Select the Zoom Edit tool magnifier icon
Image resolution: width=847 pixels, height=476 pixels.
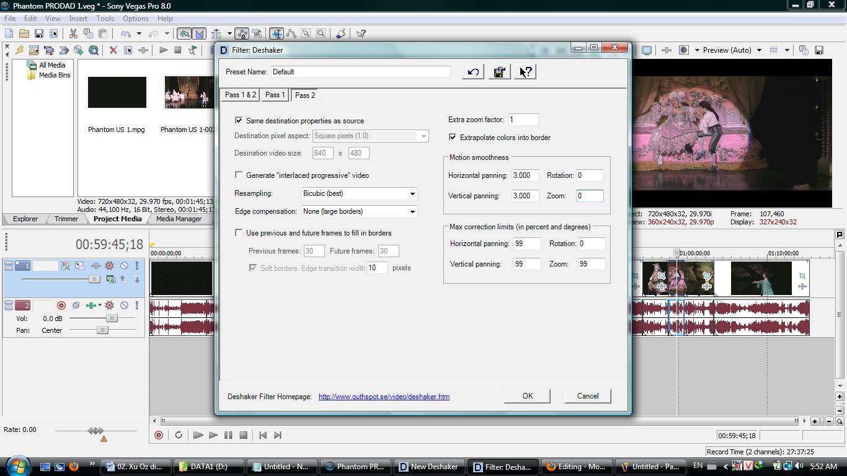pyautogui.click(x=321, y=33)
